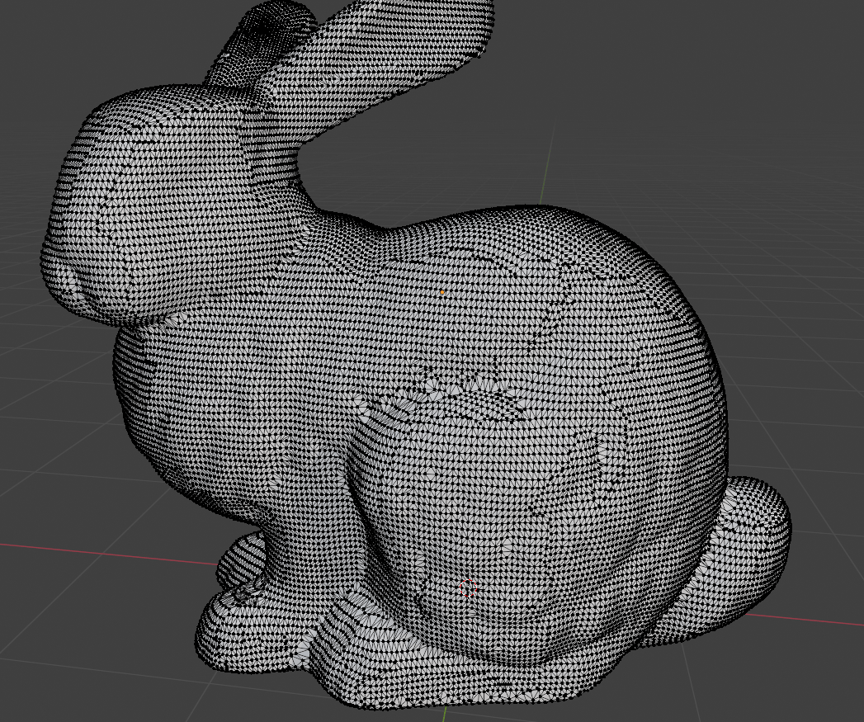
Task: Click the red-white 3D cursor circle on the bunny
Action: [468, 588]
